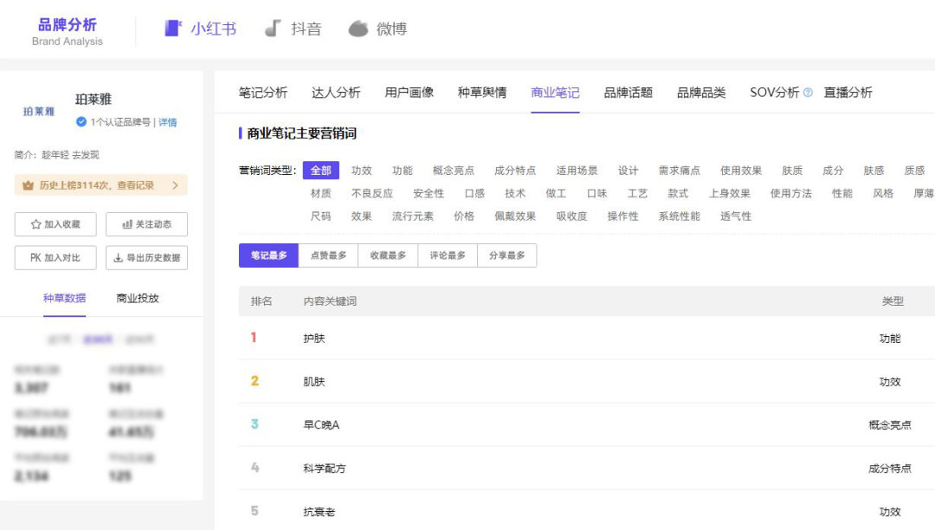Open the 详情 link for verified accounts

point(168,122)
